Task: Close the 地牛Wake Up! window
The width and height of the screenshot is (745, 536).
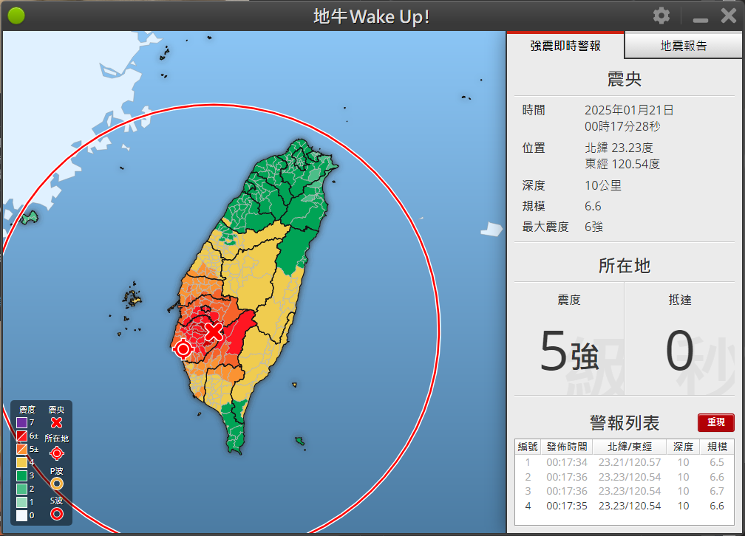Action: click(729, 16)
